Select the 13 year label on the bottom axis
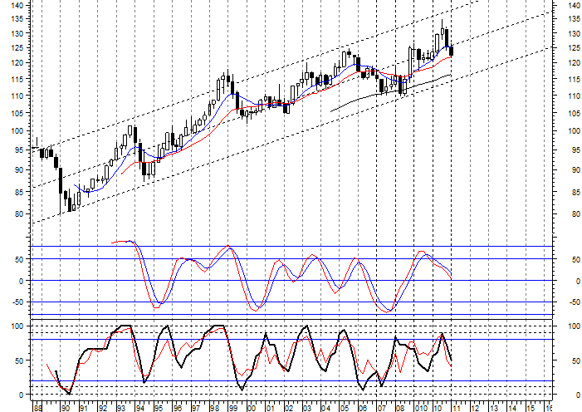 click(x=493, y=409)
